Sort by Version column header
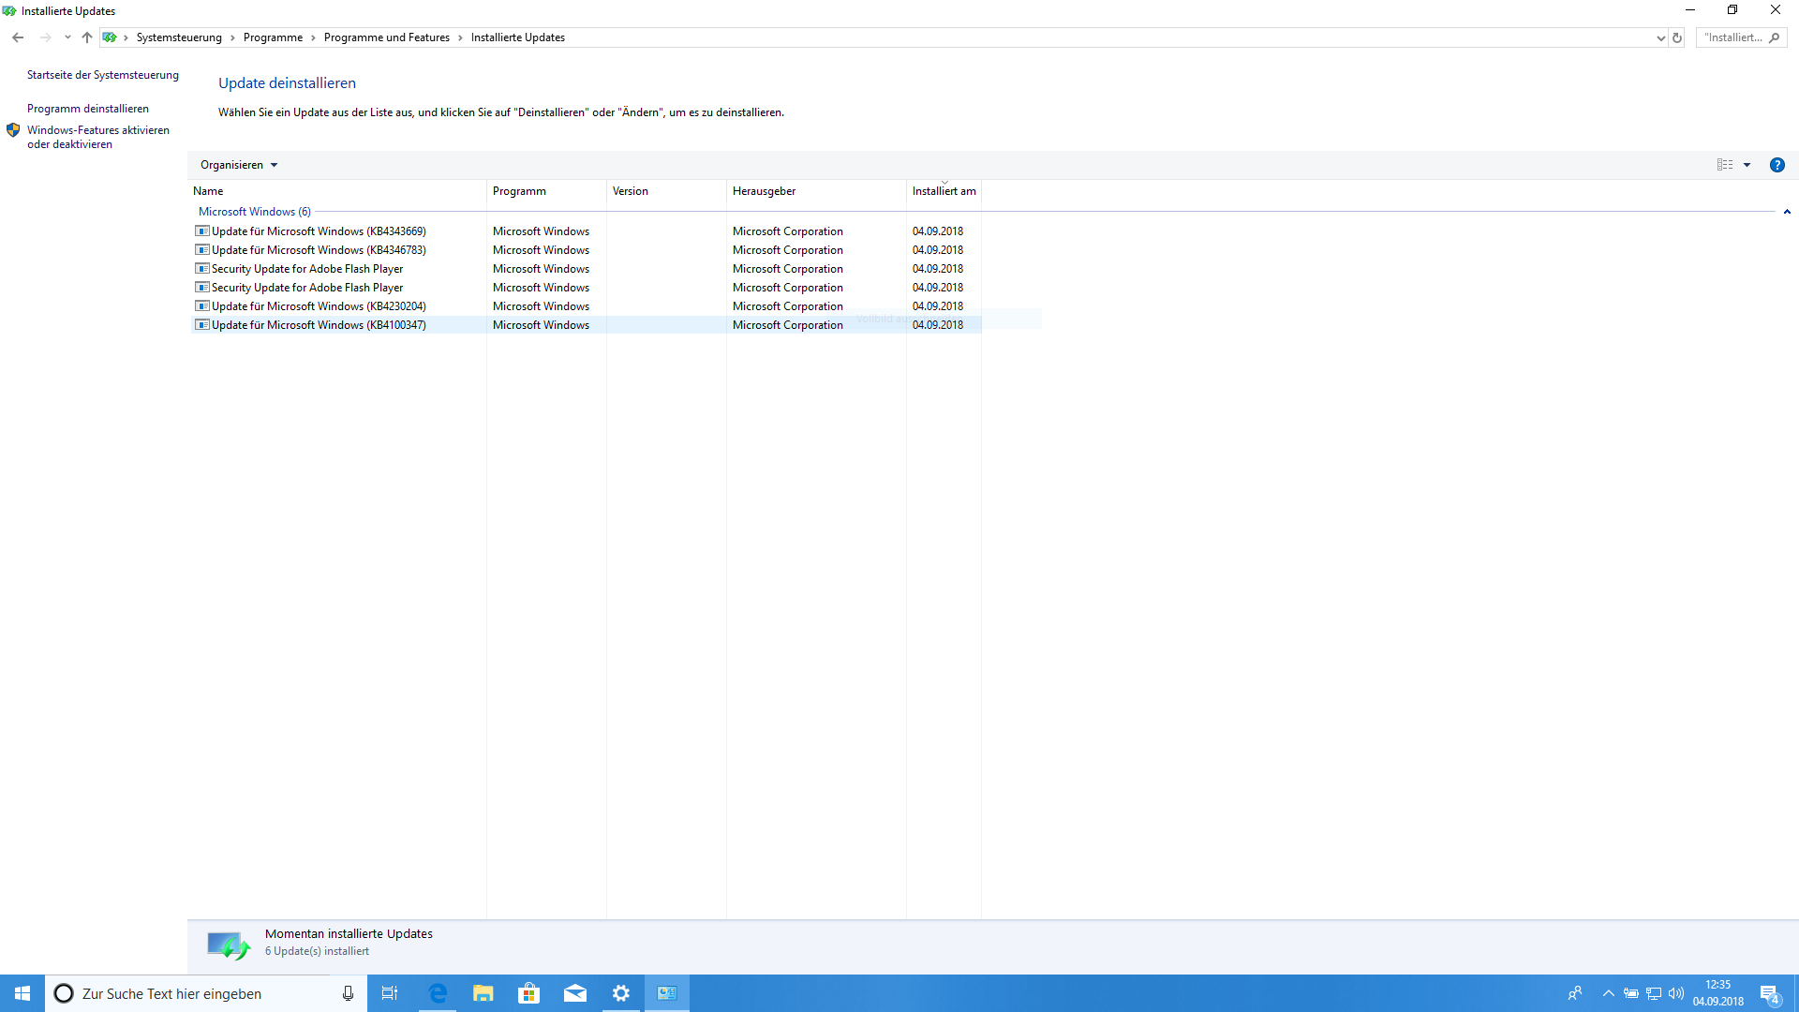This screenshot has height=1012, width=1799. point(666,191)
